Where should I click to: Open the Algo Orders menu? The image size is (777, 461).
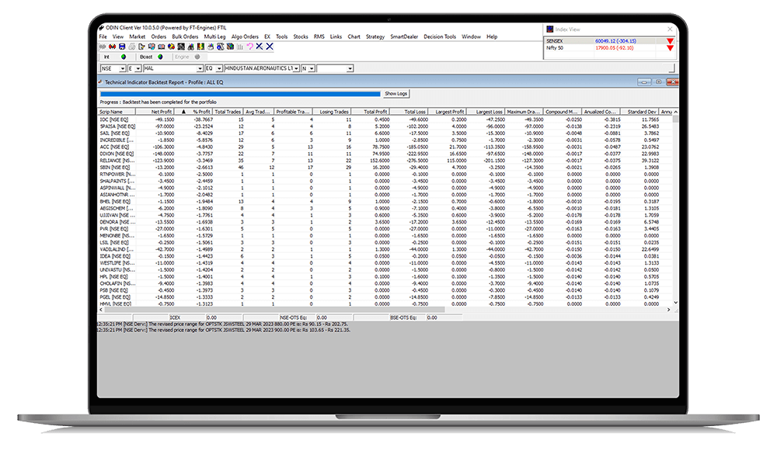(245, 36)
